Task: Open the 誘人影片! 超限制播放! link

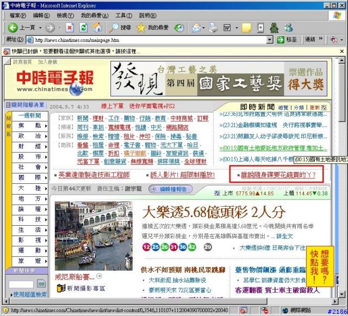Action: (x=183, y=175)
